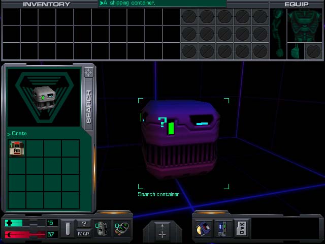Click the health value 15
The image size is (325, 244).
(x=50, y=223)
